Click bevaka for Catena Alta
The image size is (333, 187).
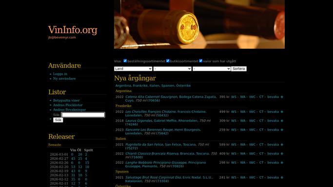273,97
